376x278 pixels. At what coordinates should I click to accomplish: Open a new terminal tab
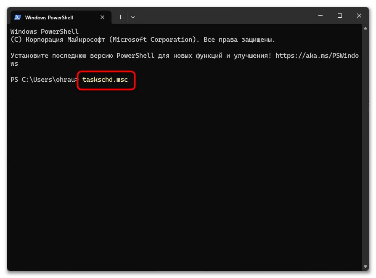[120, 17]
